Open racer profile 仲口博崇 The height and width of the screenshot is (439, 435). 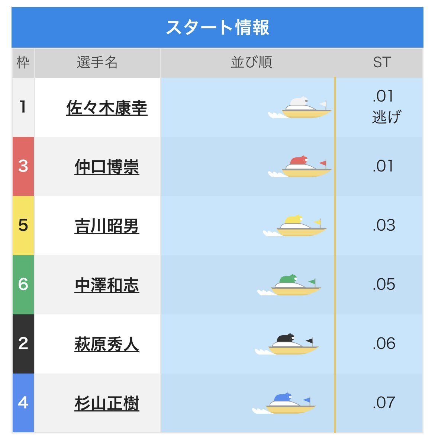pos(107,167)
